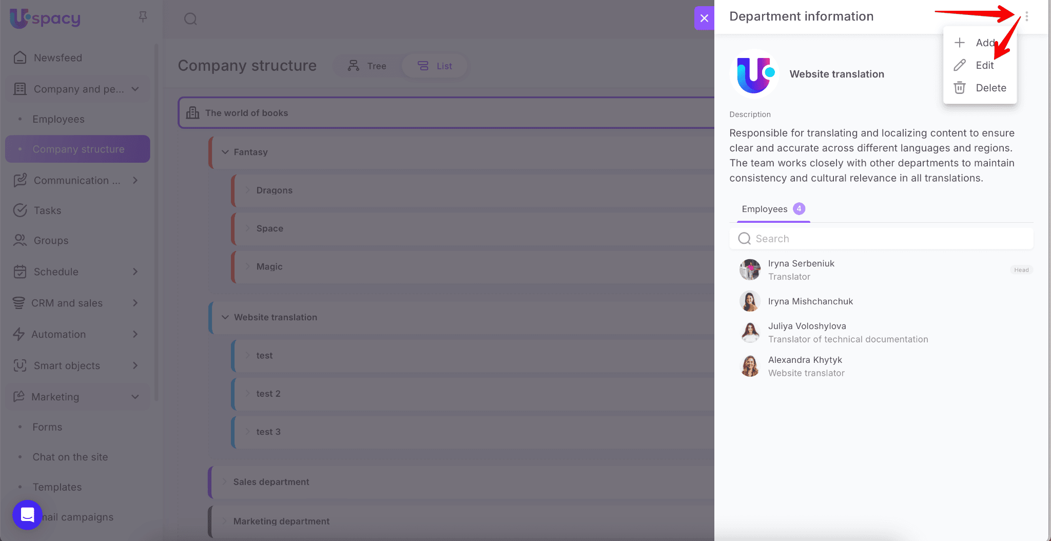Close the Department information panel

(x=704, y=18)
